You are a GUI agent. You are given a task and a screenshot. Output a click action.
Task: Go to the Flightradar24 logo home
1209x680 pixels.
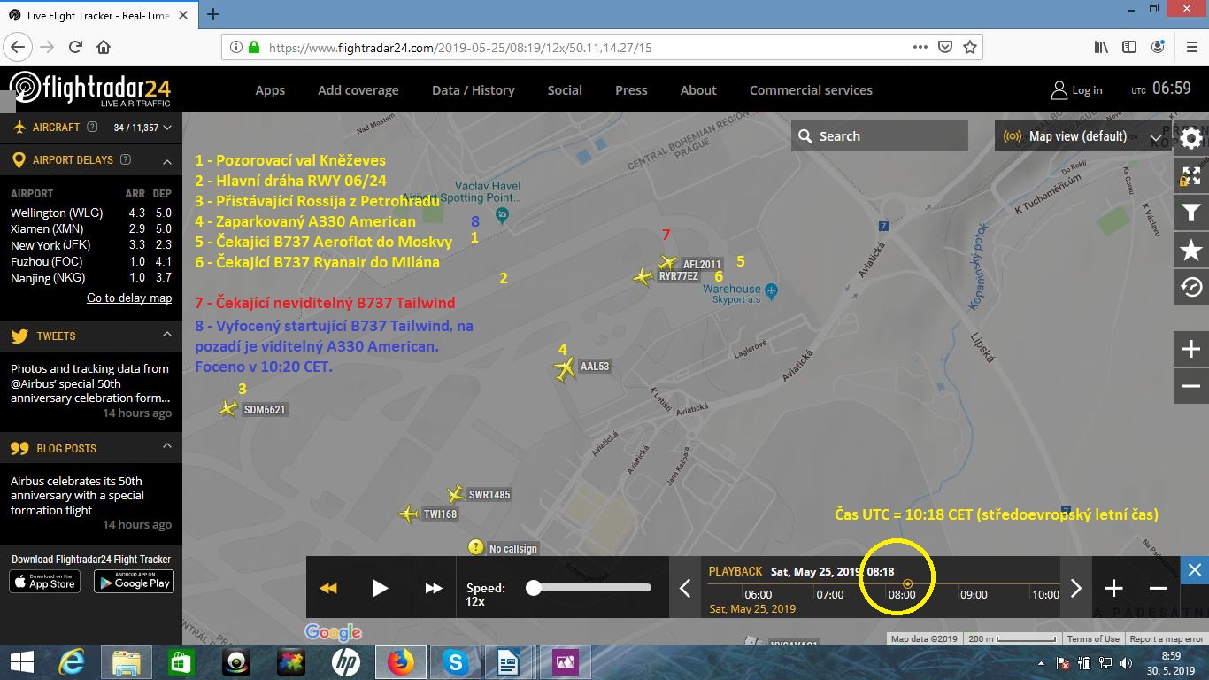point(89,89)
